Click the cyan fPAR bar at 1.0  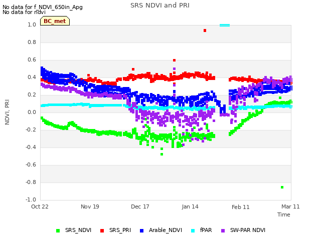point(225,25)
